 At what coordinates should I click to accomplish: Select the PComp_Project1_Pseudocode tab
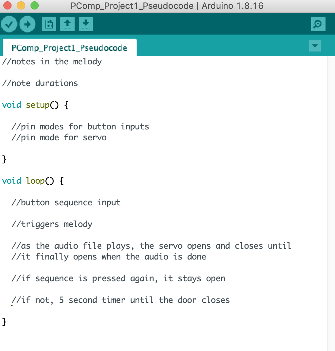69,48
